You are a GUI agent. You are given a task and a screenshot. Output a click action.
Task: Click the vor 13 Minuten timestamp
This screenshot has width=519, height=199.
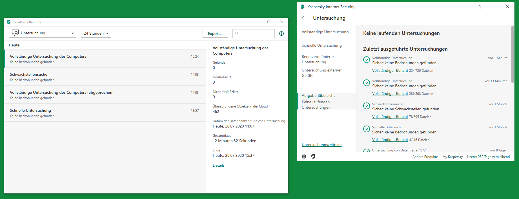tap(496, 81)
